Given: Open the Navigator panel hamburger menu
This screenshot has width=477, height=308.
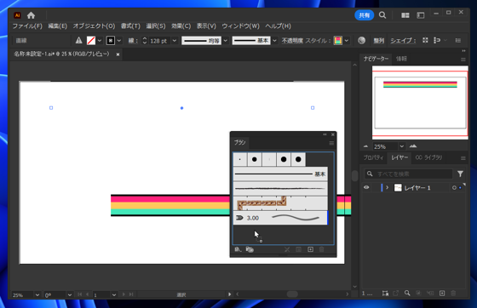Looking at the screenshot, I should click(463, 60).
